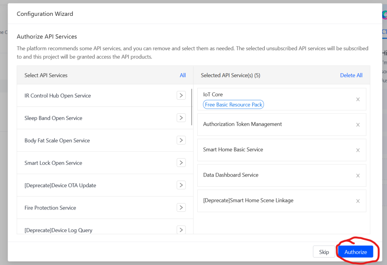Add Sleep Band Open Service arrow
This screenshot has width=387, height=265.
(x=181, y=118)
